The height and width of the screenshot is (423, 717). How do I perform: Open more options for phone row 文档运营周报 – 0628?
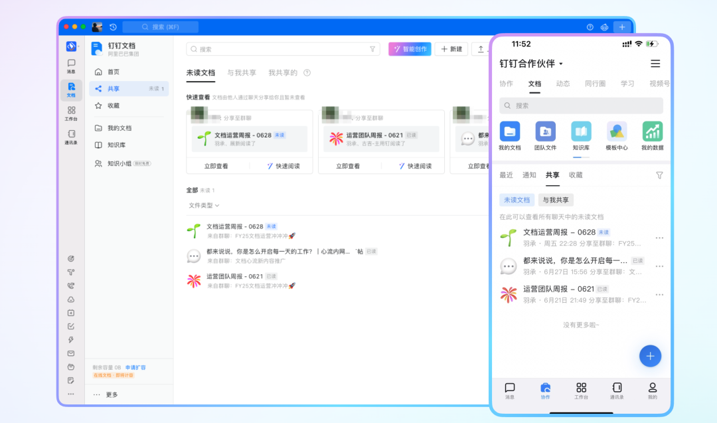pos(659,238)
